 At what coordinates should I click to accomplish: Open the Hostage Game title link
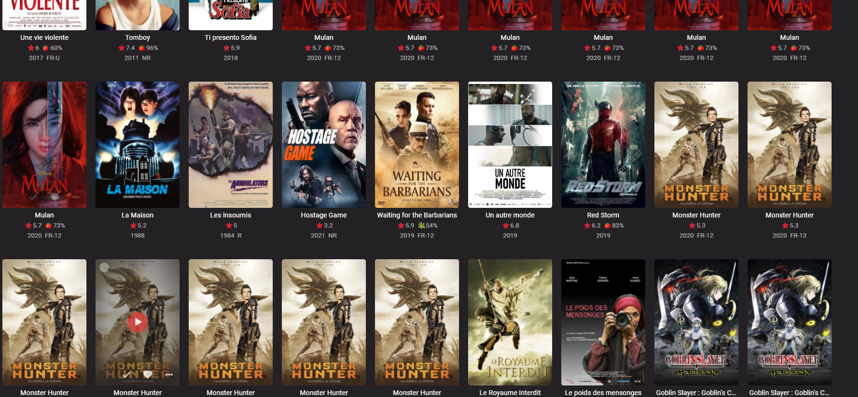pyautogui.click(x=324, y=215)
